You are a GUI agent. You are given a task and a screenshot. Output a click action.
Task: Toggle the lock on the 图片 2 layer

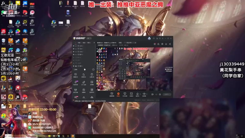(76, 55)
